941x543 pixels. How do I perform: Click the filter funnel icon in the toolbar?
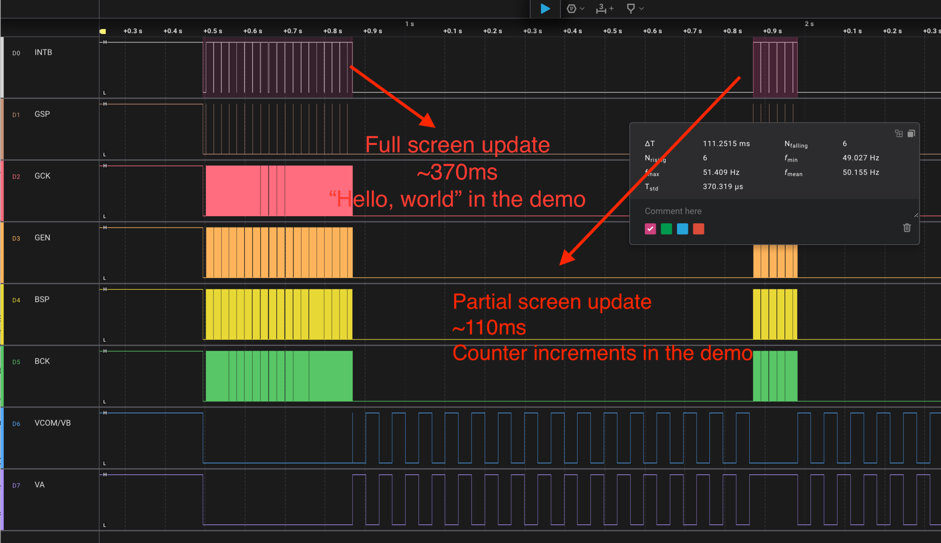click(630, 8)
